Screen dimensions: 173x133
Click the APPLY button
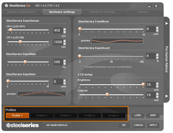click(x=153, y=125)
